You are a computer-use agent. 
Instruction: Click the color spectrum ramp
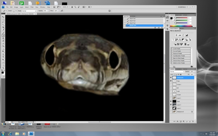click(x=181, y=26)
